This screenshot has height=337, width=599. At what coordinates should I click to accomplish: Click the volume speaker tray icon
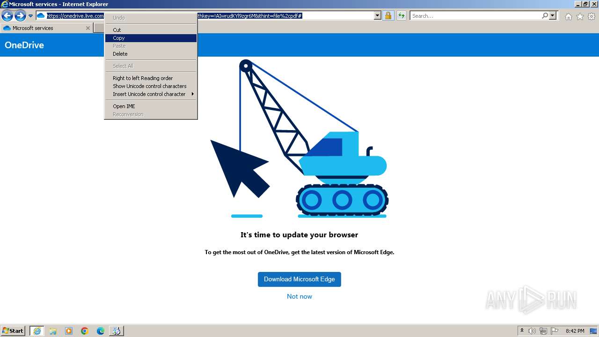[x=532, y=331]
